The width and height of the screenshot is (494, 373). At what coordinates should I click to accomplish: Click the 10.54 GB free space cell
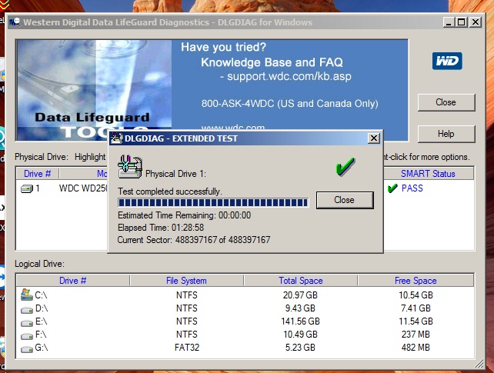pos(416,295)
